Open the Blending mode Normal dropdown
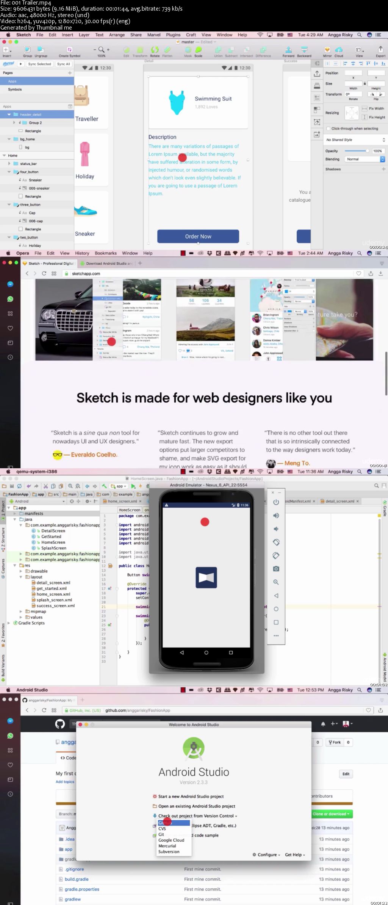388x905 pixels. pyautogui.click(x=365, y=159)
